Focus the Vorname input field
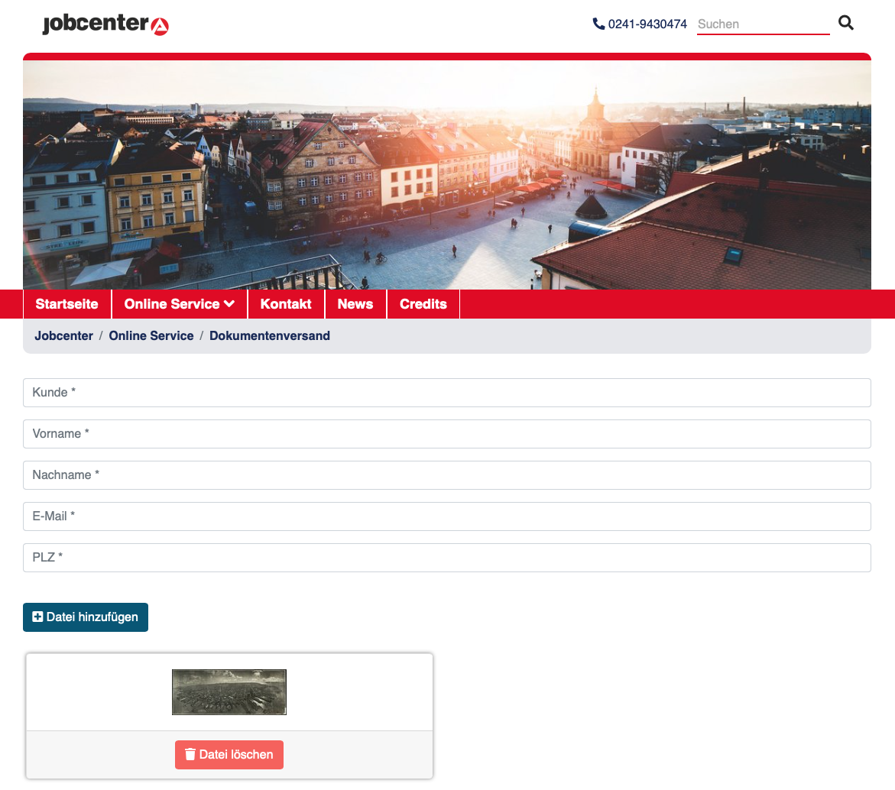The height and width of the screenshot is (790, 895). (x=447, y=434)
